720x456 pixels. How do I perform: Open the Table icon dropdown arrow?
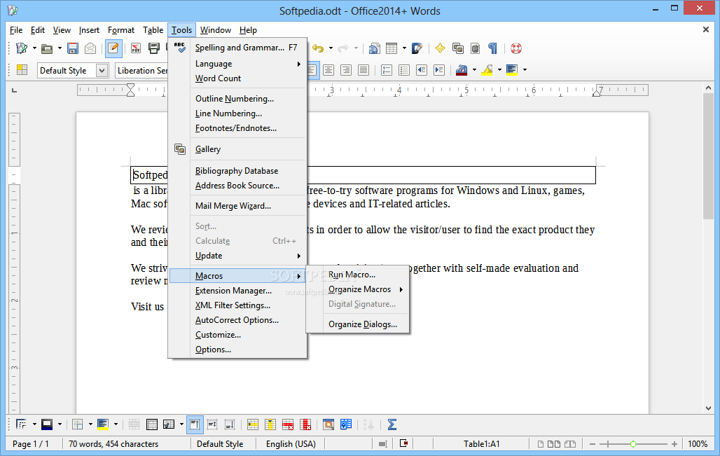(404, 48)
